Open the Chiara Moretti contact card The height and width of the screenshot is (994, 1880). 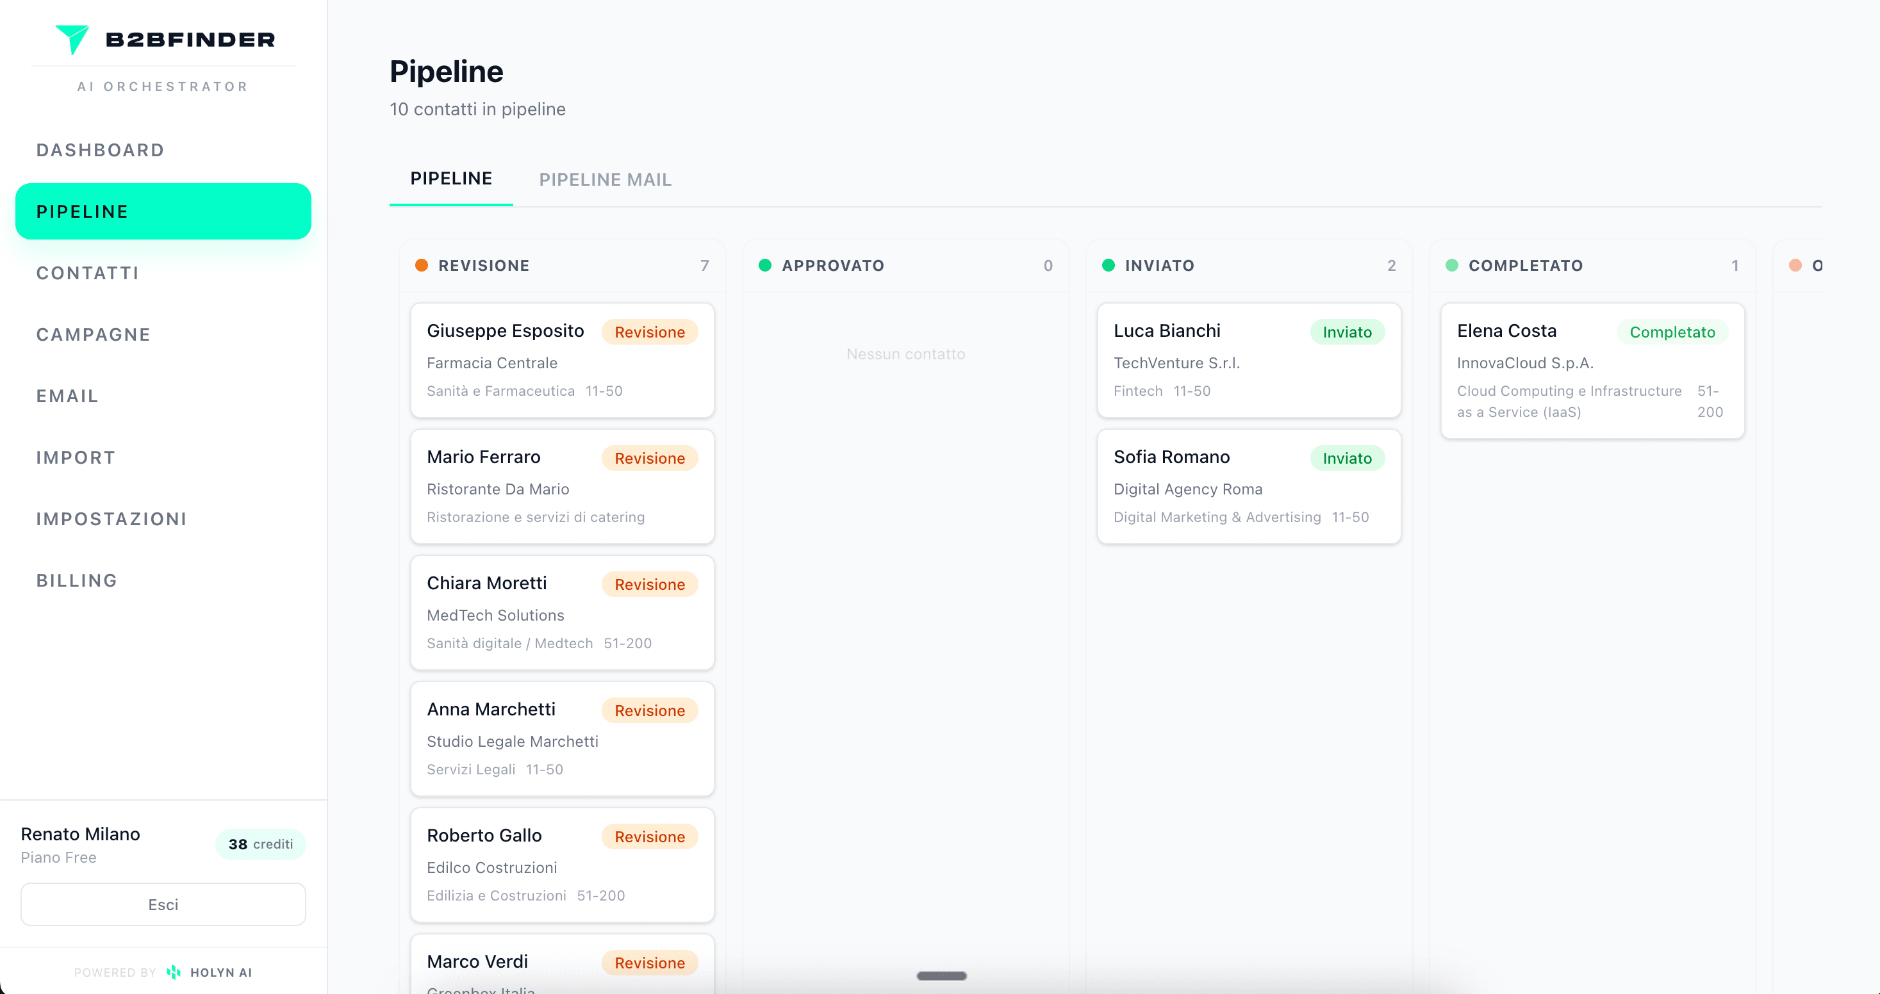tap(562, 612)
